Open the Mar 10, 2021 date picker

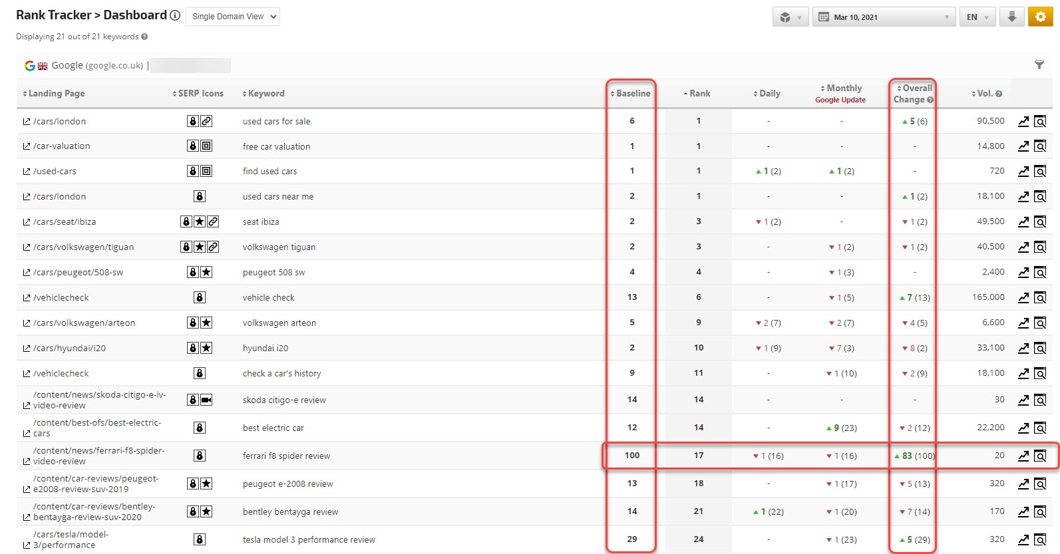tap(884, 17)
